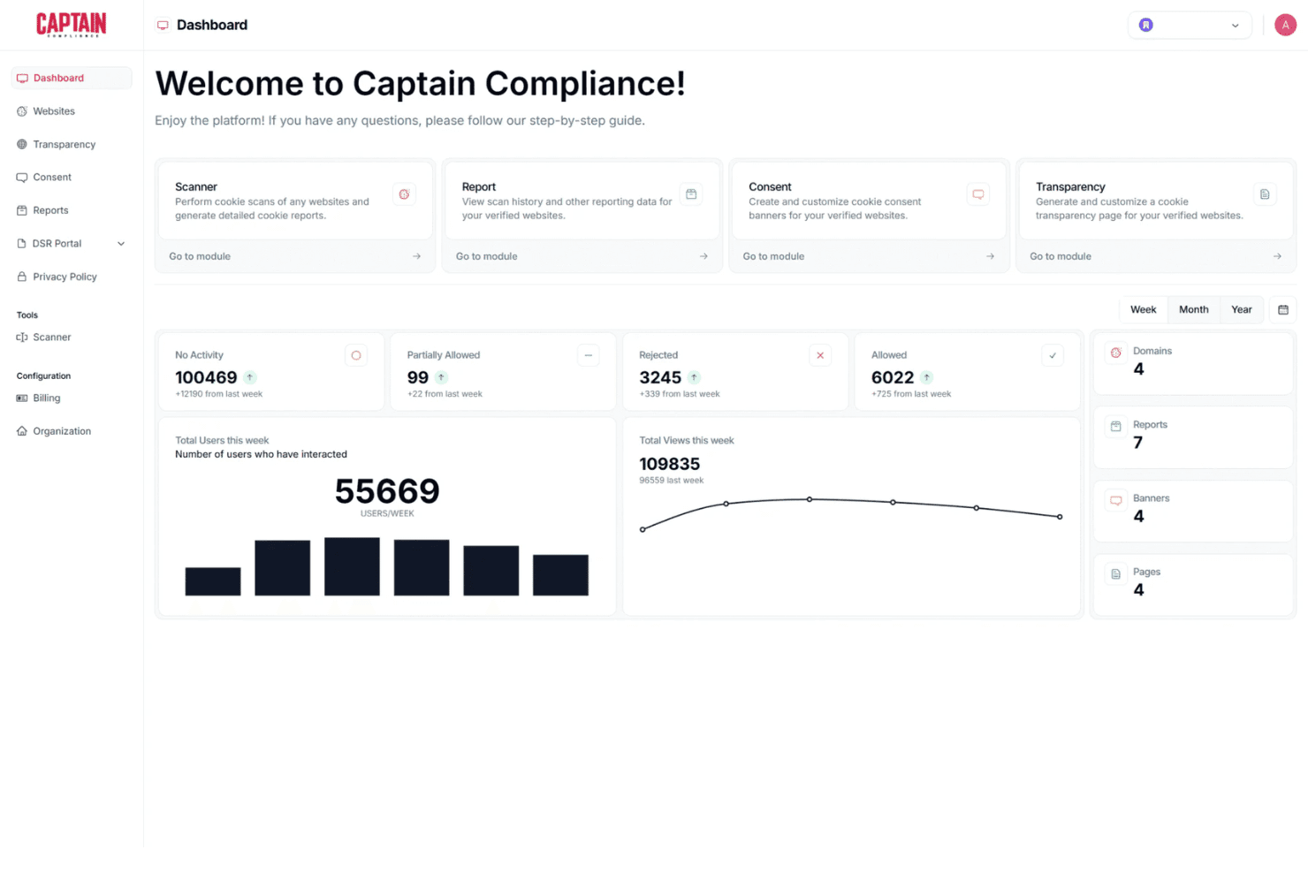Navigate to Consent in the sidebar

pyautogui.click(x=72, y=178)
